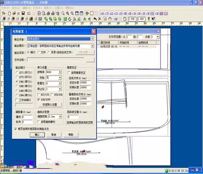The height and width of the screenshot is (174, 203).
Task: Open print preview magnifier page icon
Action: click(43, 13)
